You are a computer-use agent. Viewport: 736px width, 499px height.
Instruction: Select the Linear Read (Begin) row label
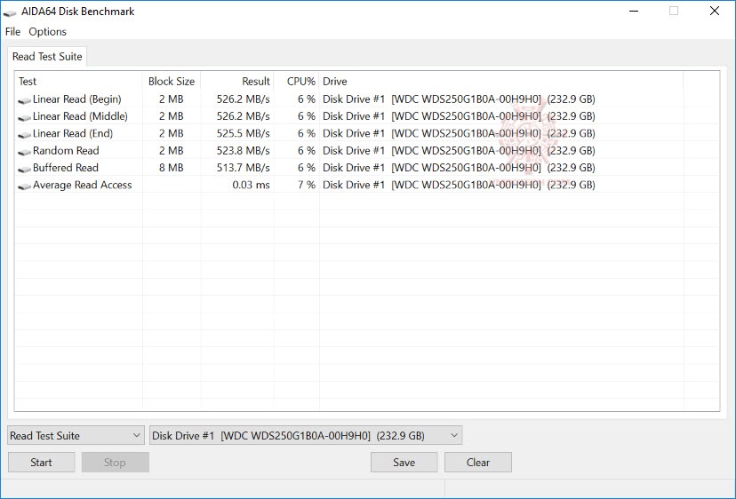(77, 99)
